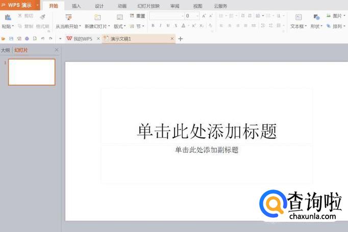
Task: Toggle Underline text formatting
Action: coord(167,26)
